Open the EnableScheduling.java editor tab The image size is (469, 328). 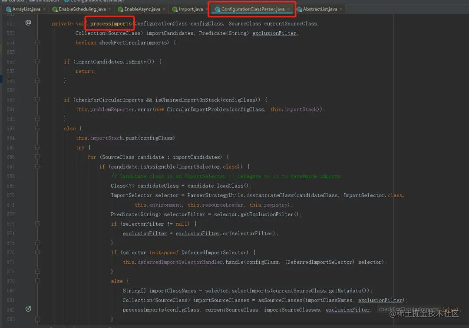(x=82, y=9)
